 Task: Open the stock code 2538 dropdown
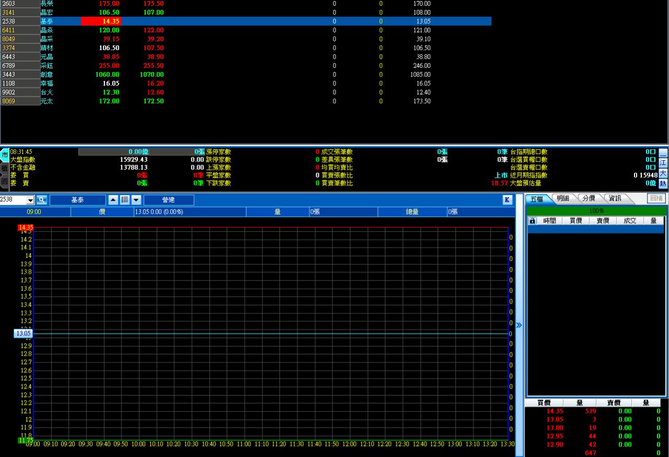click(x=30, y=200)
